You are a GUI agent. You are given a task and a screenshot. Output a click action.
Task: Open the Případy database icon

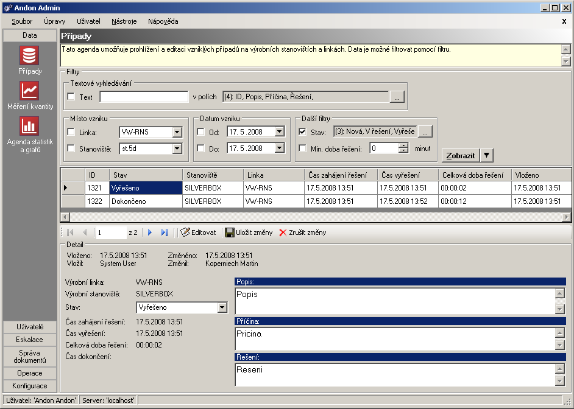pyautogui.click(x=29, y=56)
